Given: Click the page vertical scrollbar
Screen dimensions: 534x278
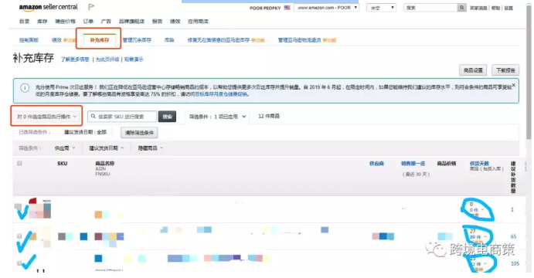Looking at the screenshot, I should pos(529,72).
